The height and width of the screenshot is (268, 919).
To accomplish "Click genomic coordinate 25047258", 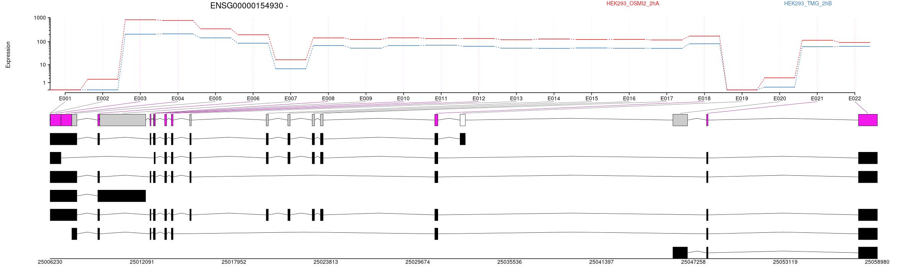I will pos(693,262).
